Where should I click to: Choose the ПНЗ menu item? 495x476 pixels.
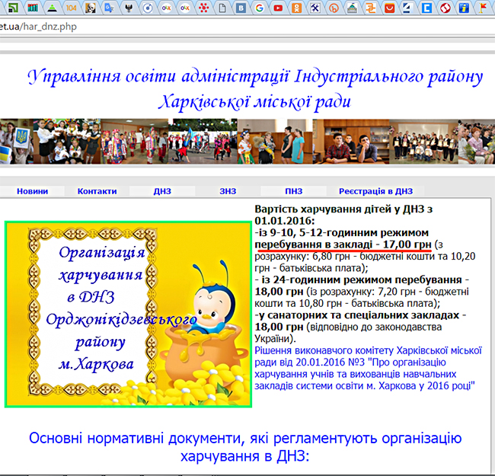click(x=294, y=191)
